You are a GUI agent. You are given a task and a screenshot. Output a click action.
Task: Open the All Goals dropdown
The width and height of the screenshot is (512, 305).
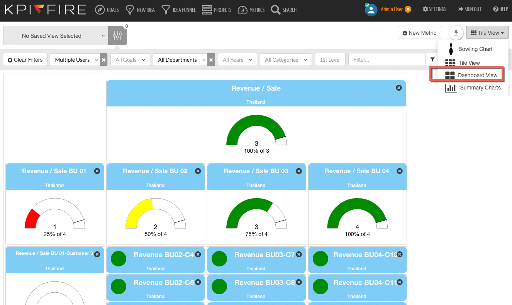(130, 60)
